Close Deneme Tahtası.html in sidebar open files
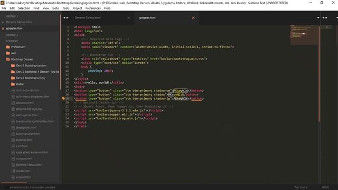The width and height of the screenshot is (338, 190). [x=3, y=22]
